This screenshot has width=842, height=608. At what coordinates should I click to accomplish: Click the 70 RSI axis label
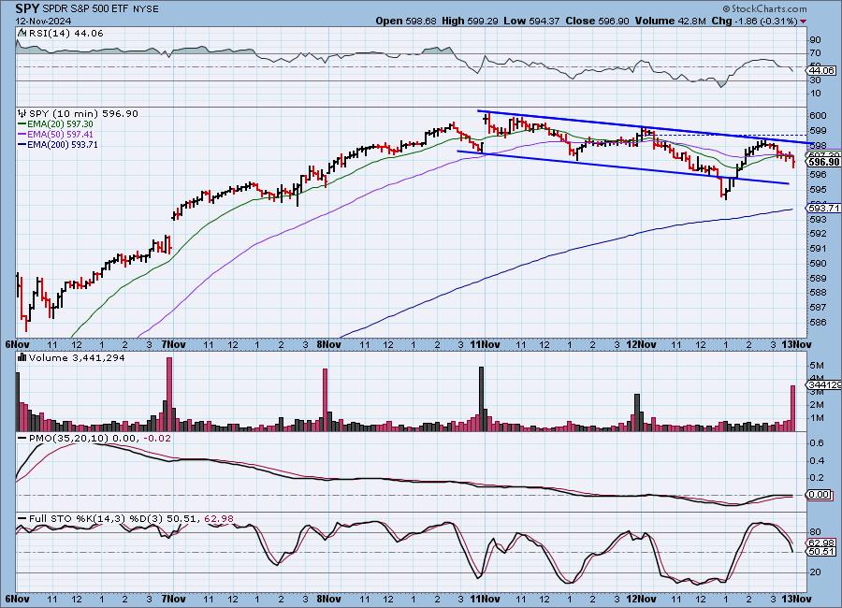[x=815, y=53]
